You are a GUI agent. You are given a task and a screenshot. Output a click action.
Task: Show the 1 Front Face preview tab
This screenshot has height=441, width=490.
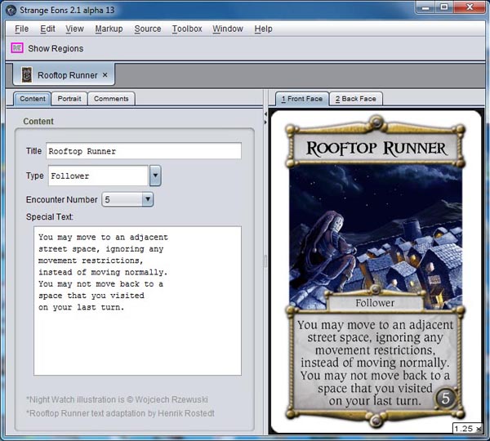click(x=302, y=99)
